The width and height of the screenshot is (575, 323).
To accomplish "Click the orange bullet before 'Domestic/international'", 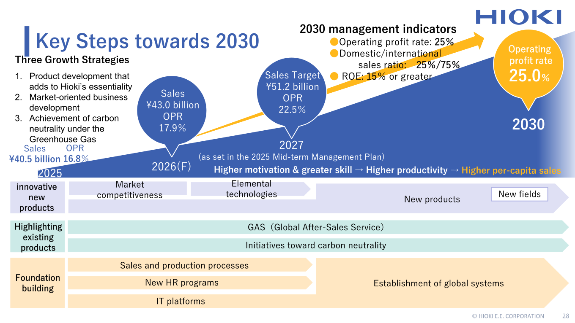I will (x=334, y=53).
